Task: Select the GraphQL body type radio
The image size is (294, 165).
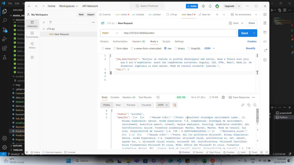Action: click(x=189, y=48)
